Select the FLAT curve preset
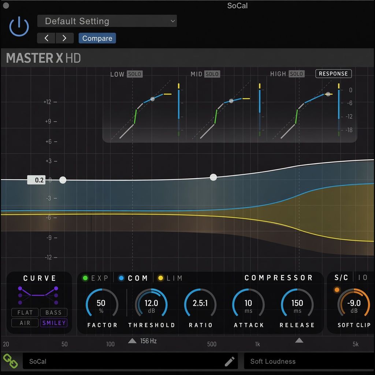This screenshot has width=375, height=375. (25, 312)
